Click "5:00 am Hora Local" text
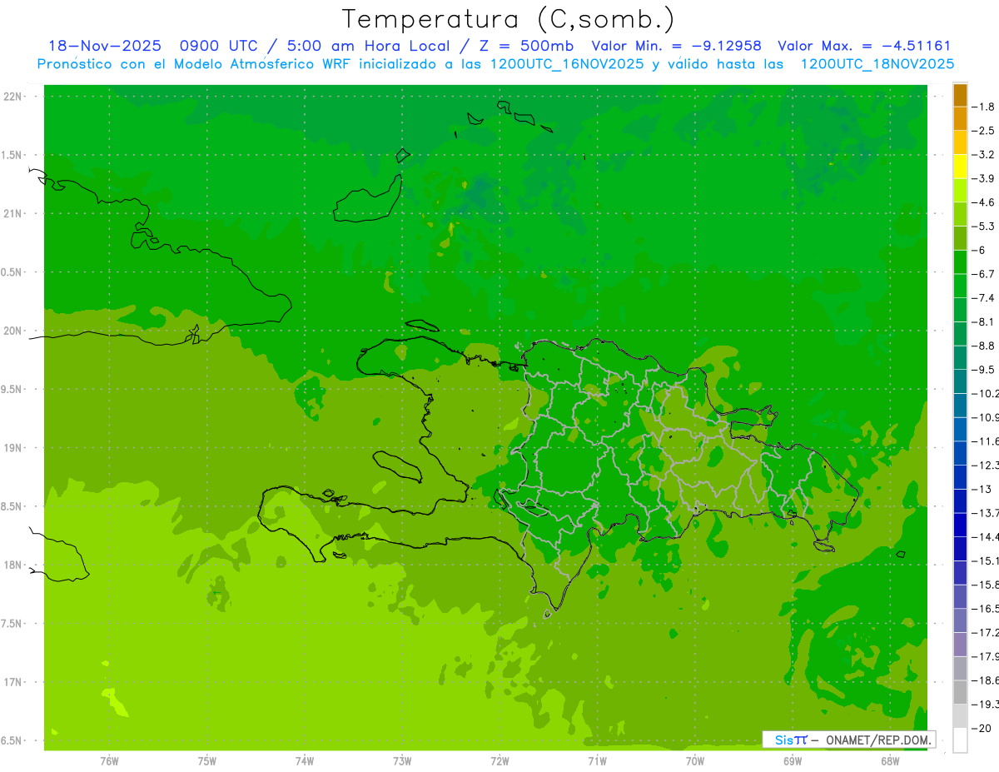Viewport: 999px width, 772px height. (x=368, y=47)
